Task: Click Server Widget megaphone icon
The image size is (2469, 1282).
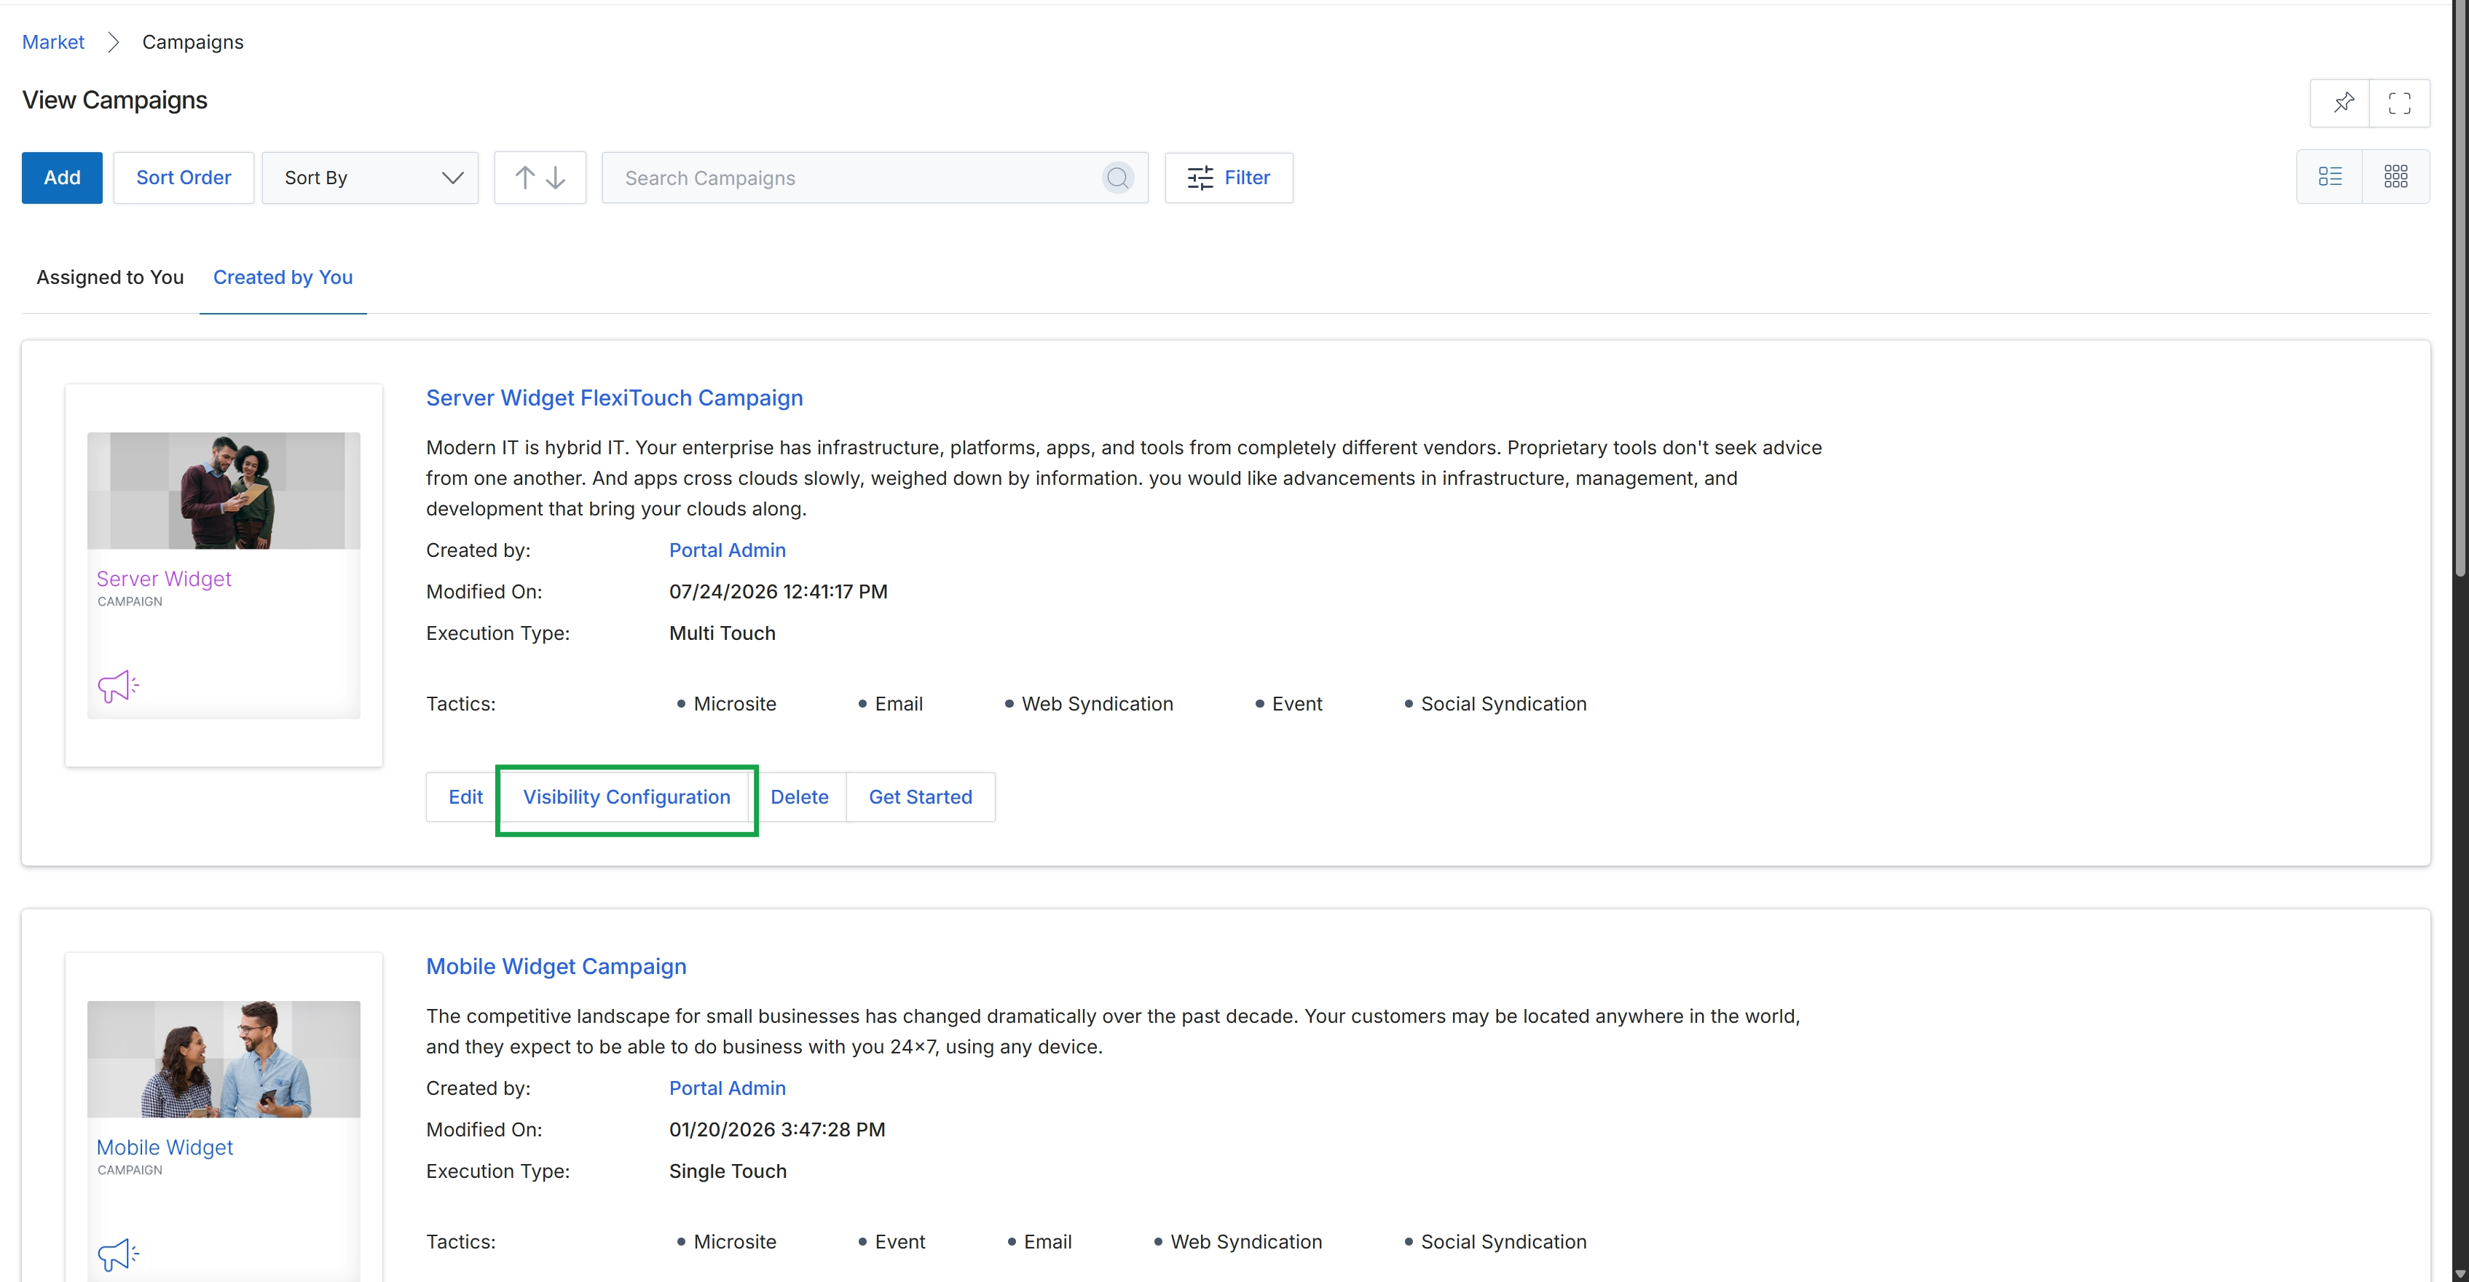Action: (118, 686)
